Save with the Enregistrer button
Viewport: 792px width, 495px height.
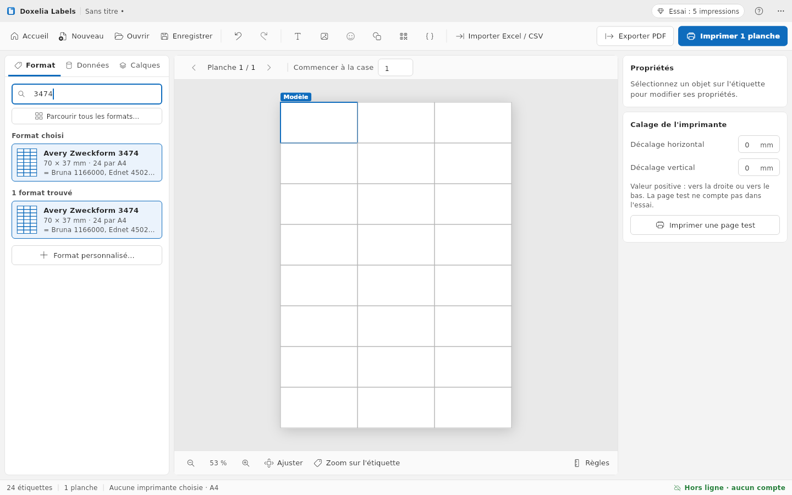pos(186,36)
